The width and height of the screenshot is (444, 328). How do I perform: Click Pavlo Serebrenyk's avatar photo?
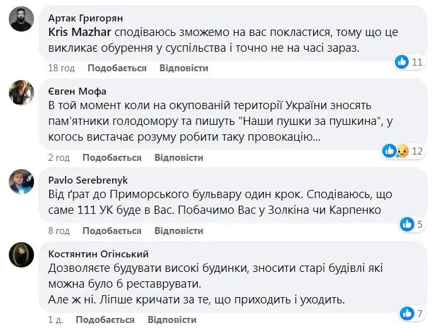[x=21, y=182]
